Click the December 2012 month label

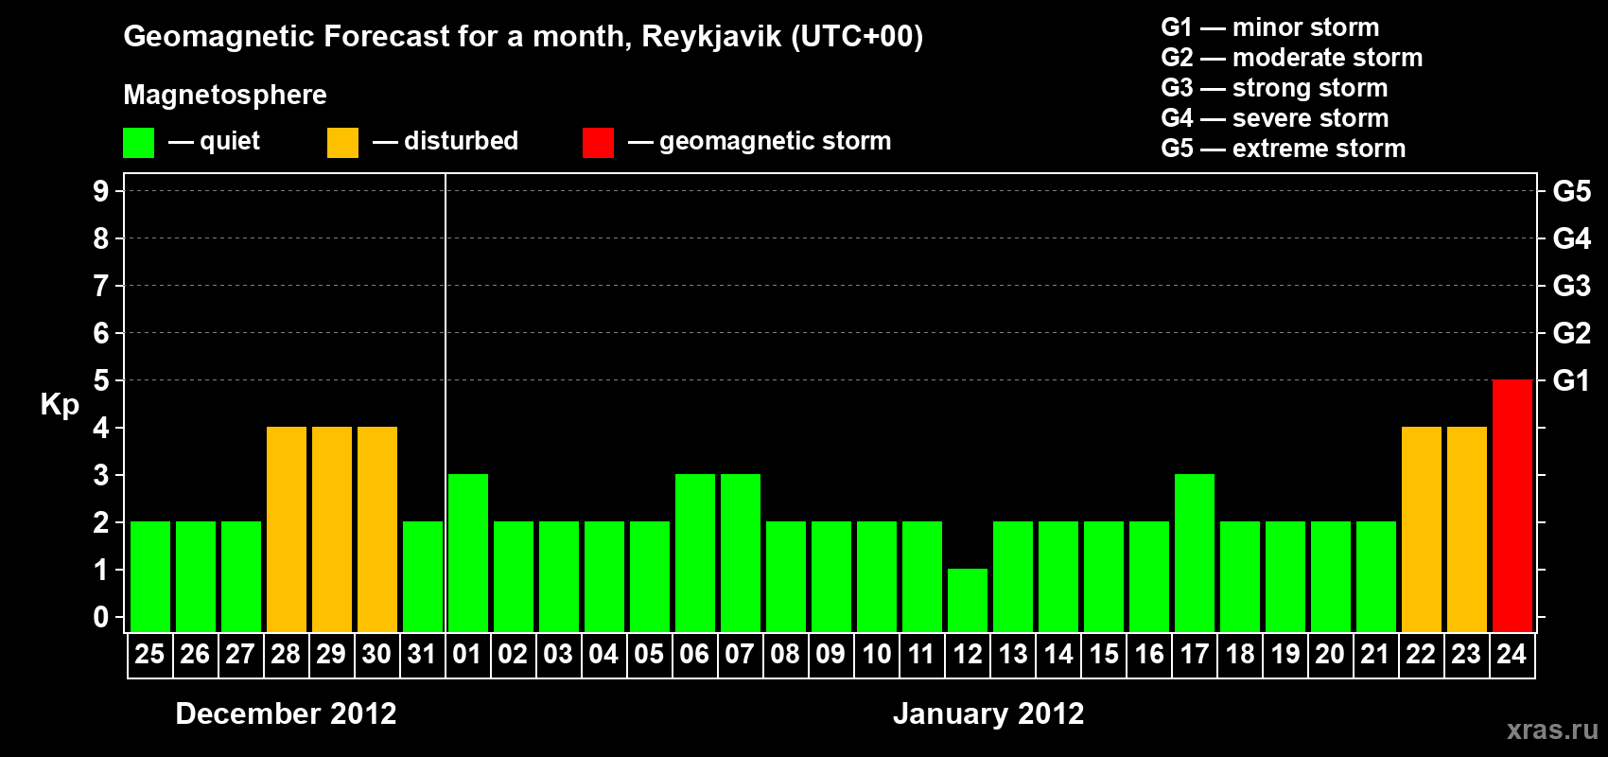pos(286,713)
